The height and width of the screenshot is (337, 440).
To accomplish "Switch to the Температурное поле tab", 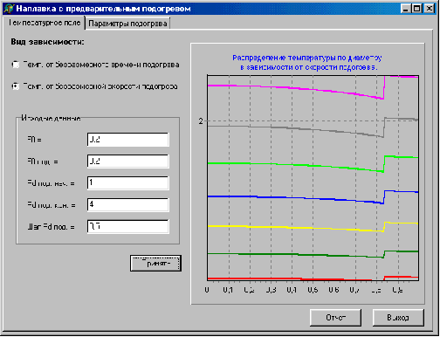I will pyautogui.click(x=44, y=23).
